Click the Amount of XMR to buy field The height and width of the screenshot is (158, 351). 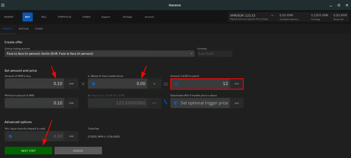tap(34, 84)
